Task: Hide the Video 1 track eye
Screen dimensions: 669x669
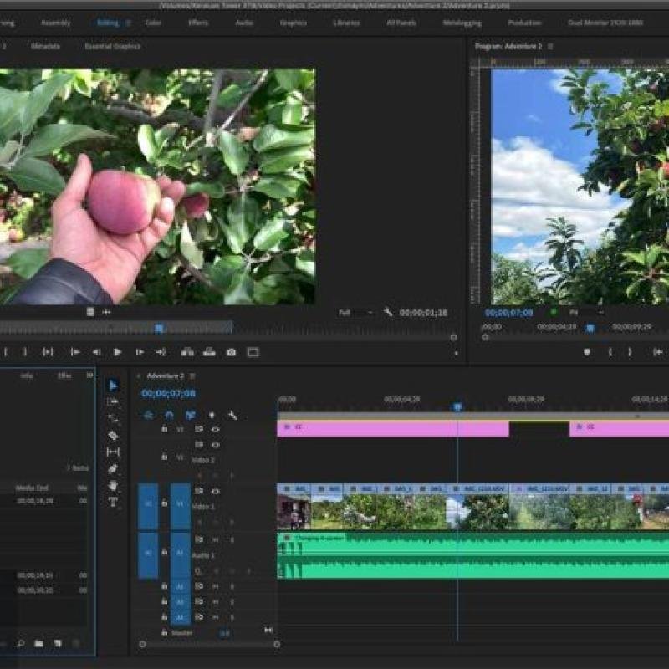Action: (216, 492)
